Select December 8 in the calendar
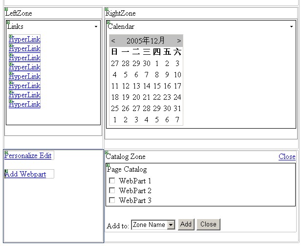 click(157, 75)
